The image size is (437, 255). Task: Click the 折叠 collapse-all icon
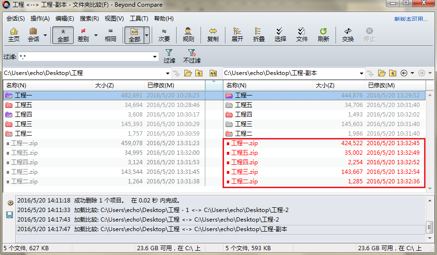[x=258, y=35]
